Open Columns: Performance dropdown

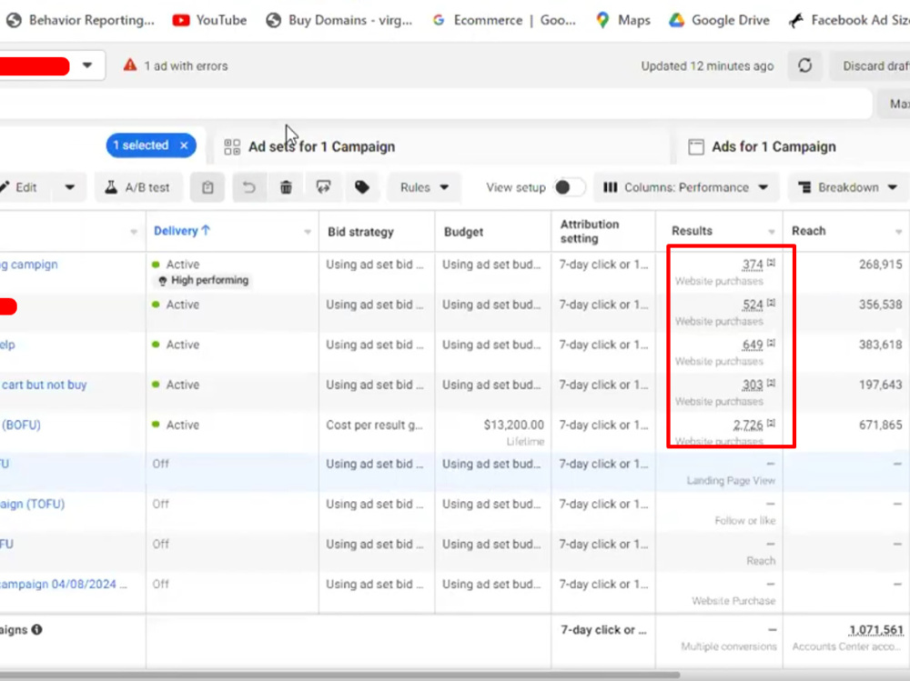[685, 187]
